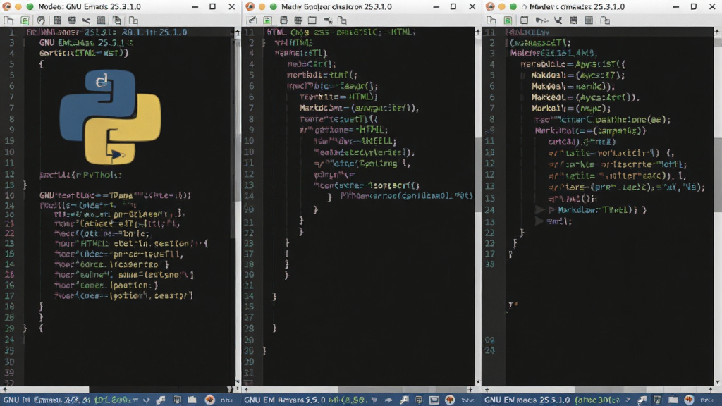Click the line starting 'Markd' in middle window
The image size is (722, 406).
coord(359,108)
